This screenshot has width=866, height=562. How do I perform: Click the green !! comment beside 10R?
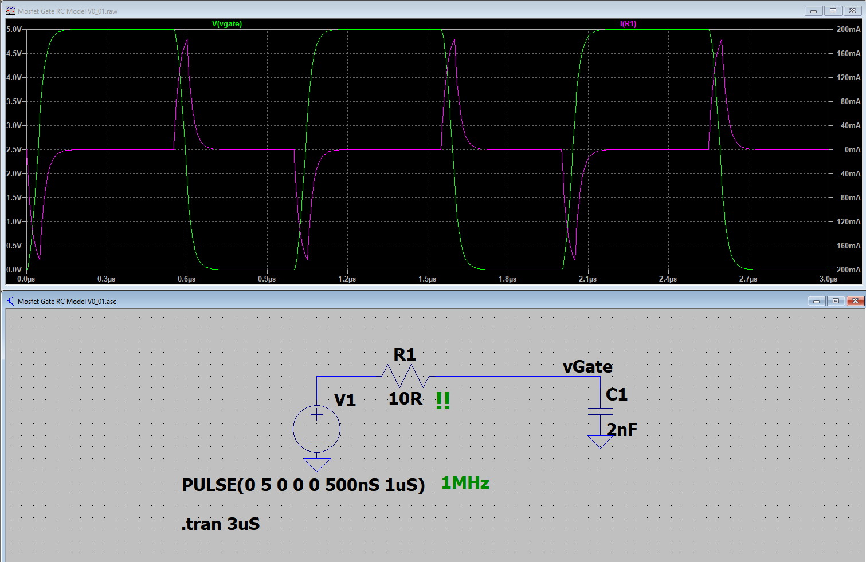(443, 400)
